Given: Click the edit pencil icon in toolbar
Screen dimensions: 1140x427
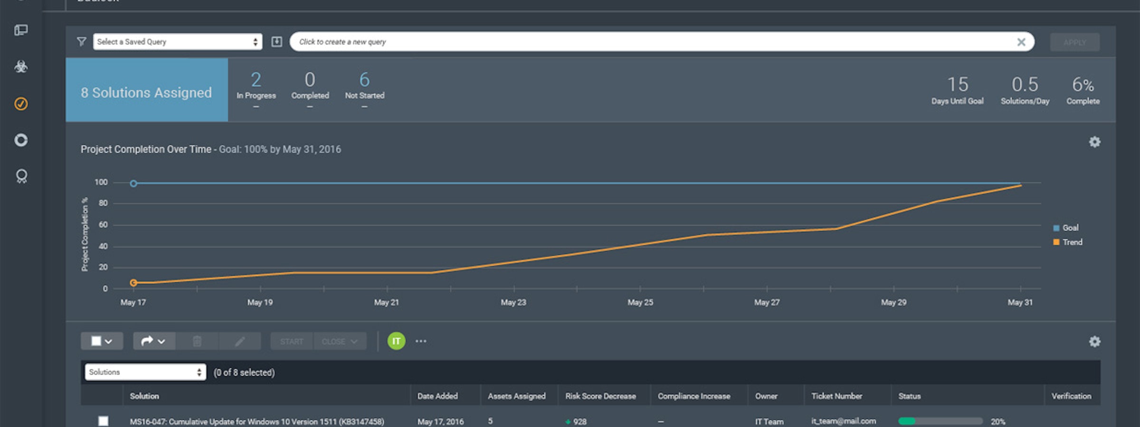Looking at the screenshot, I should (240, 341).
